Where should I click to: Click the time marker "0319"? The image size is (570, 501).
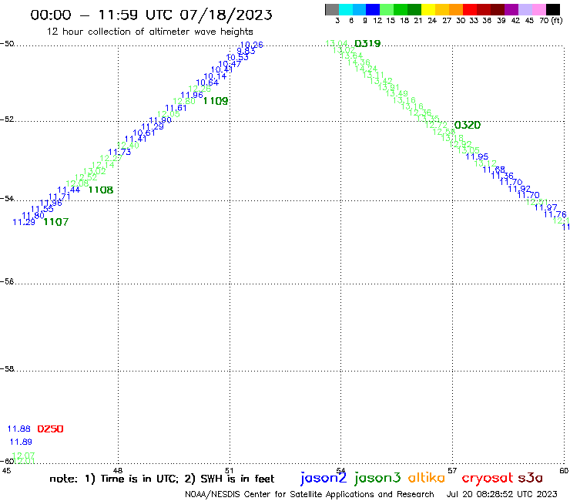367,44
